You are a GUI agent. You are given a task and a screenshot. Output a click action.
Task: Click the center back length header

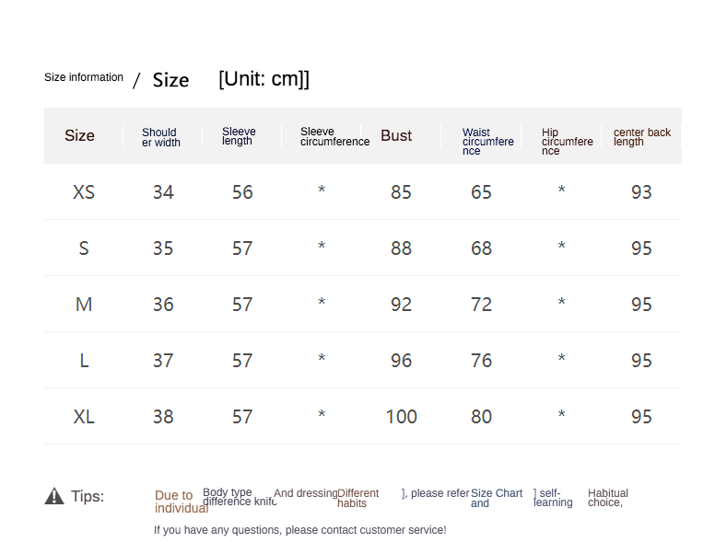(x=641, y=137)
